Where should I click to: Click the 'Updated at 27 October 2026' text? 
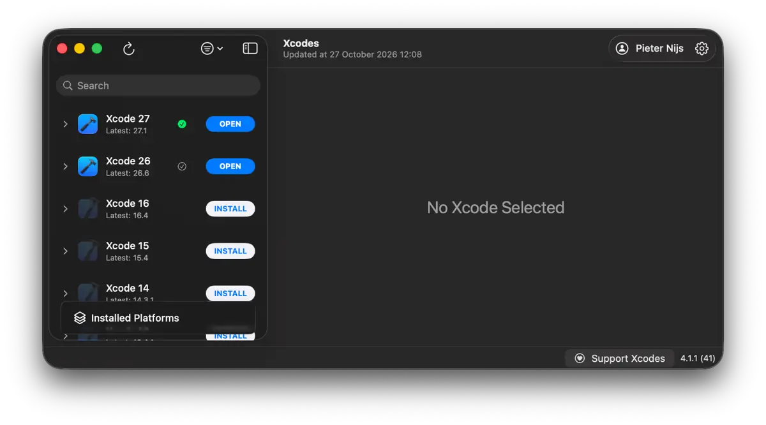[x=352, y=55]
